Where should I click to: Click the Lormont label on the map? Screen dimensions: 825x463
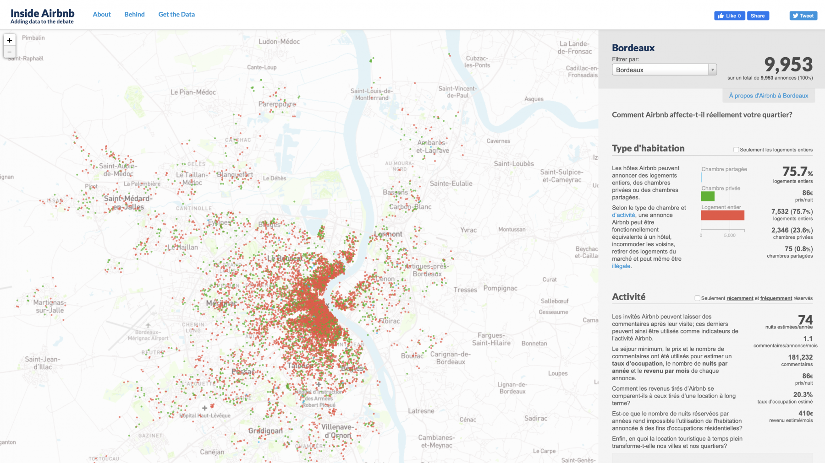pos(388,234)
